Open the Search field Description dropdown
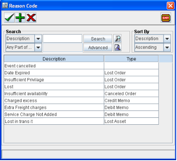The width and height of the screenshot is (177, 161). pos(38,38)
